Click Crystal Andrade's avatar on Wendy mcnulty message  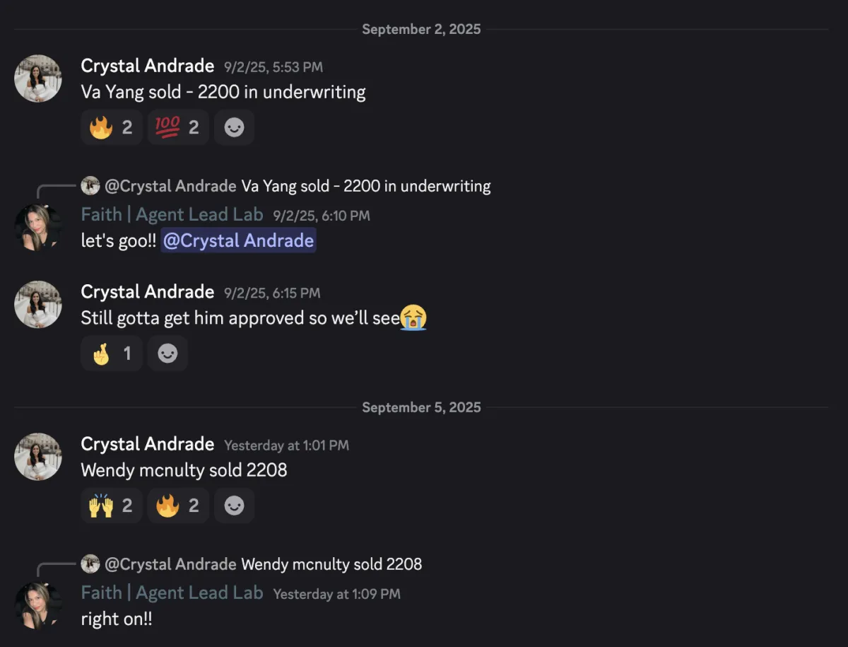[38, 457]
